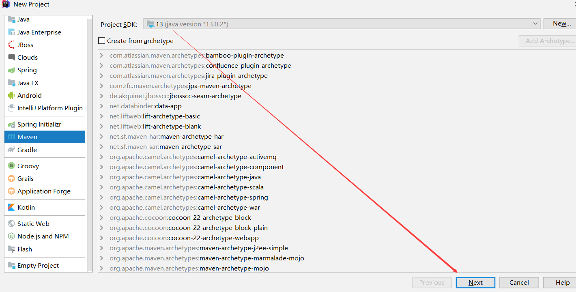Click New... SDK button

pos(560,24)
